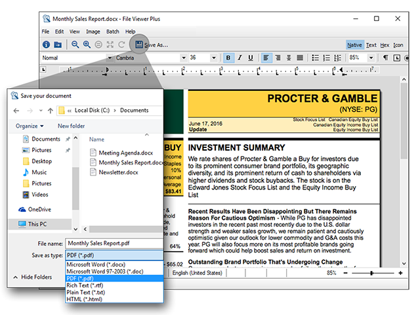Open the Organize dropdown

click(30, 126)
